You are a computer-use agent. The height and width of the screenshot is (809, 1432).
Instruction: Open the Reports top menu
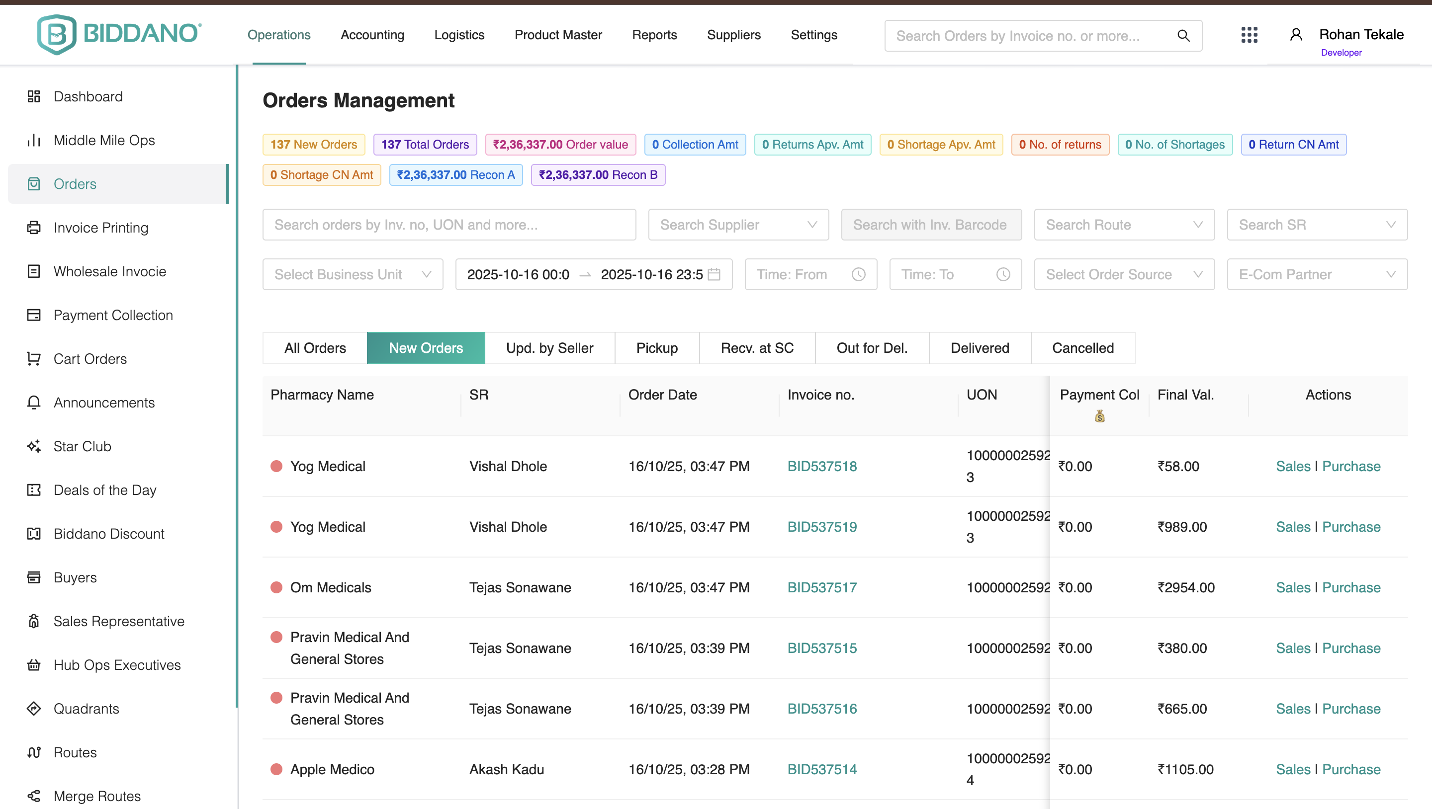coord(654,35)
